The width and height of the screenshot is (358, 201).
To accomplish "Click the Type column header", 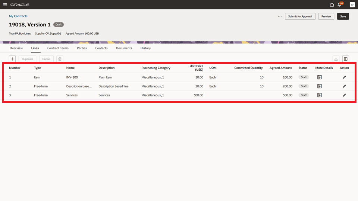I will point(37,68).
